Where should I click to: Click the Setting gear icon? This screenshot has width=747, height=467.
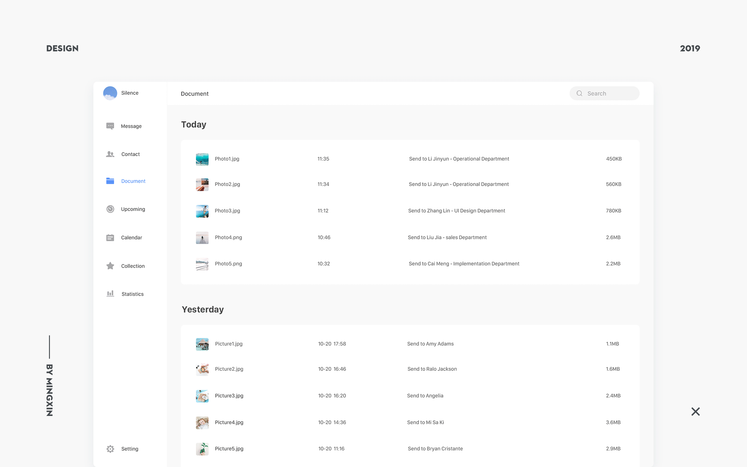[x=110, y=449]
